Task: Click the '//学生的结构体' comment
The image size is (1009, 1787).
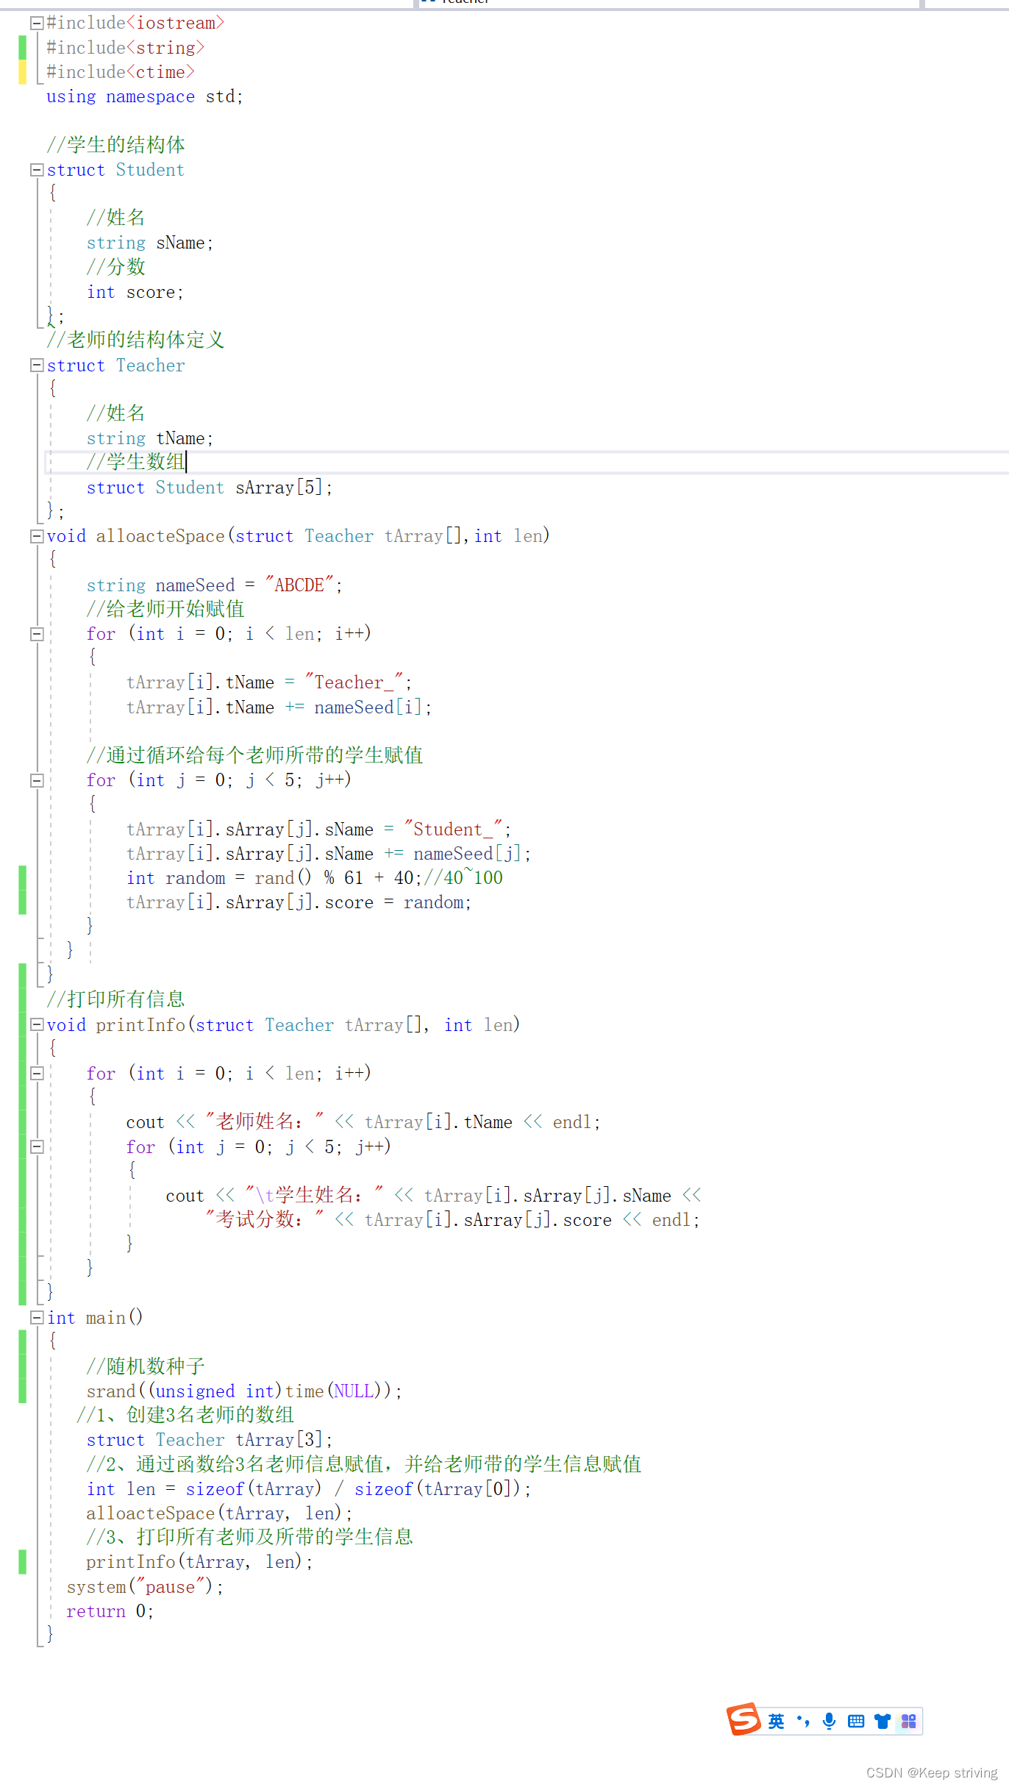Action: (x=115, y=145)
